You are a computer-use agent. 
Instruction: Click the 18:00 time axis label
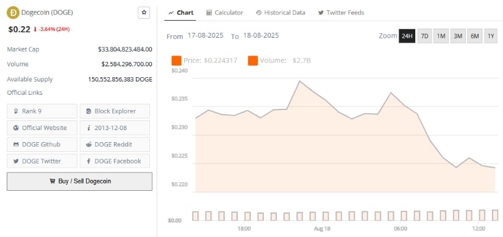click(x=244, y=228)
